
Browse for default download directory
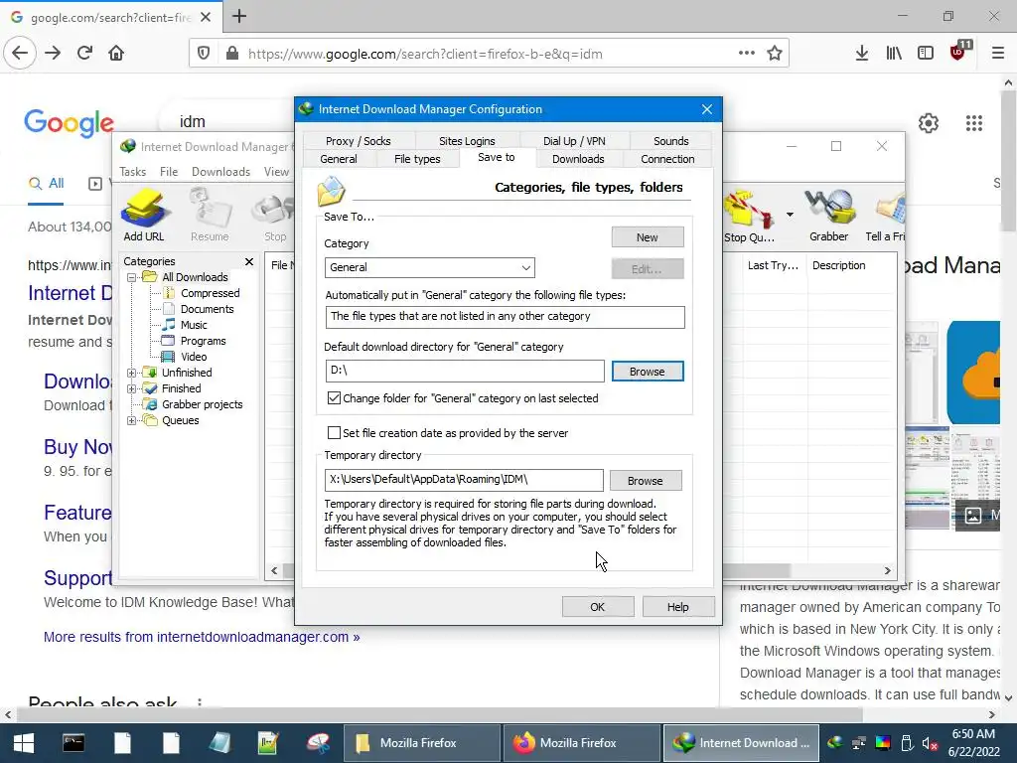point(648,372)
